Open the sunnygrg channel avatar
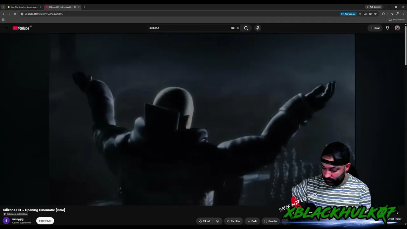The image size is (407, 229). 6,221
